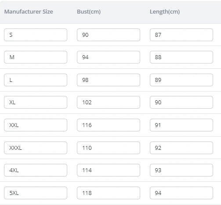
Task: Select the size field containing 5XL
Action: (36, 193)
